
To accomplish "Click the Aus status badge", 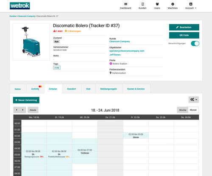I will [56, 42].
